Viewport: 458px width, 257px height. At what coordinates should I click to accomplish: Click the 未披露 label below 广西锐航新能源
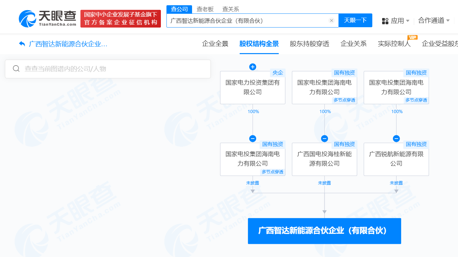[x=396, y=183]
